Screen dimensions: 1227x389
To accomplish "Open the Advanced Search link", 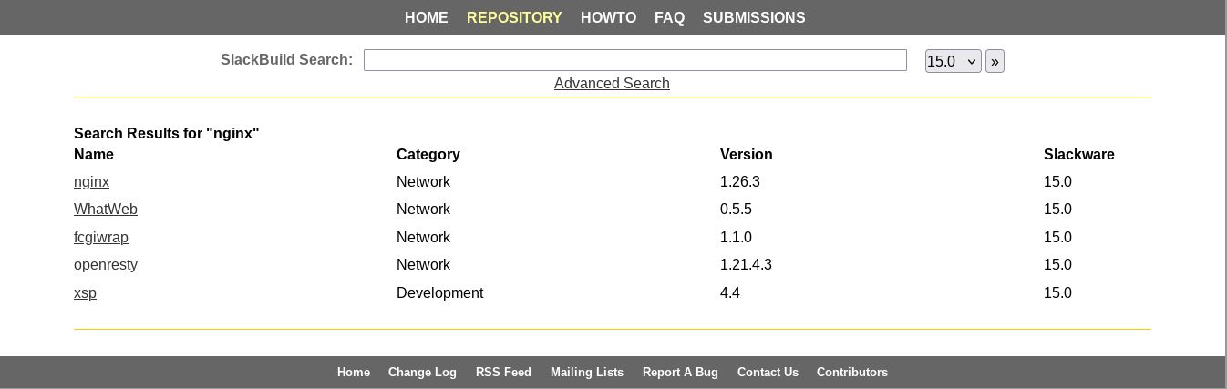I will (x=612, y=83).
